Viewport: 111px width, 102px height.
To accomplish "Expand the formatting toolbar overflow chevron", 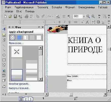I will click(109, 22).
